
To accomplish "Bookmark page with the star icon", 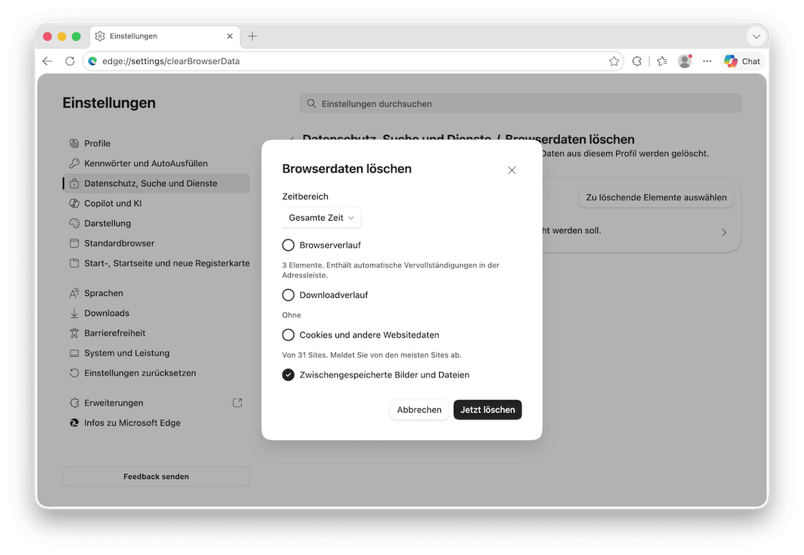I will (614, 61).
